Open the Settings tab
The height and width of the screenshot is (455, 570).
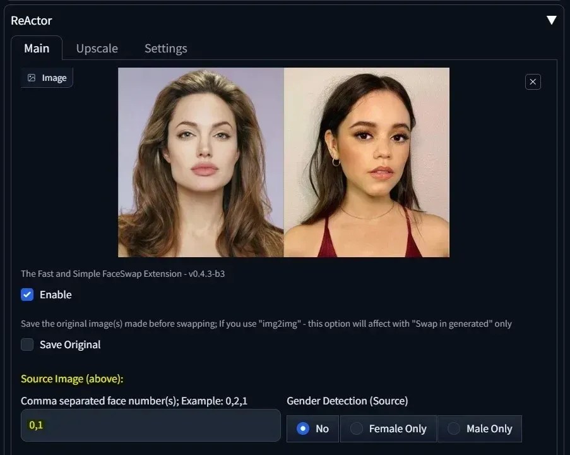pyautogui.click(x=165, y=48)
